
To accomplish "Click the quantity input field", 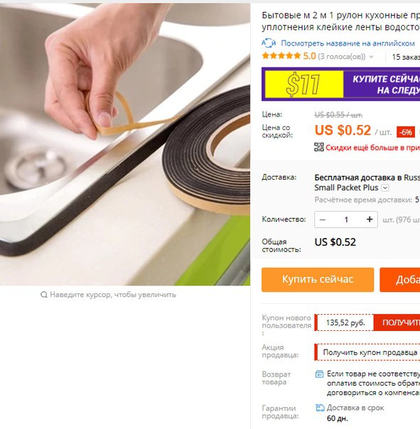I will coord(346,219).
